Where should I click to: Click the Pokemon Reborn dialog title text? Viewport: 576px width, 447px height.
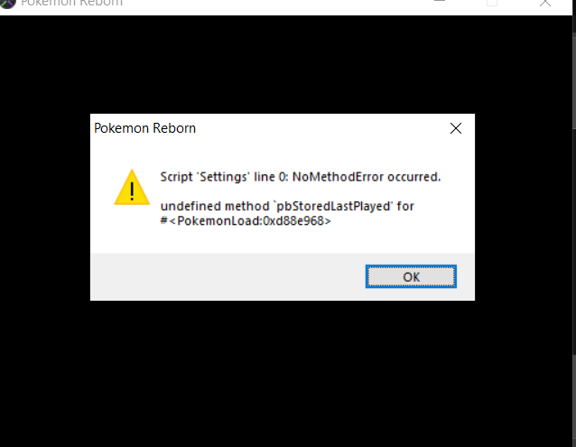coord(144,128)
